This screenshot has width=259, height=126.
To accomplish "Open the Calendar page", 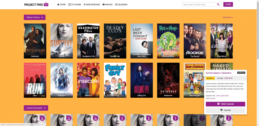I will (121, 4).
